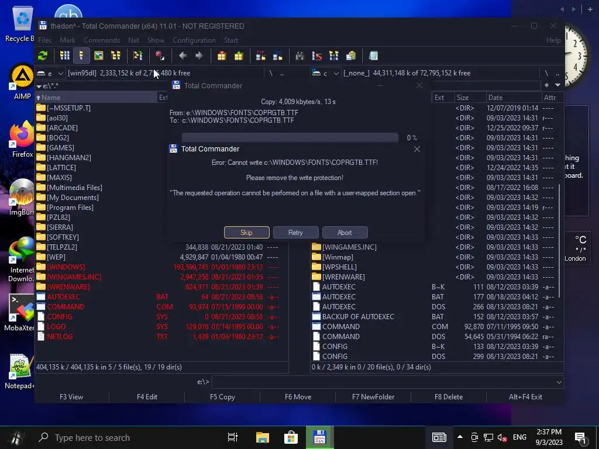Open Firefox desktop shortcut

[22, 139]
